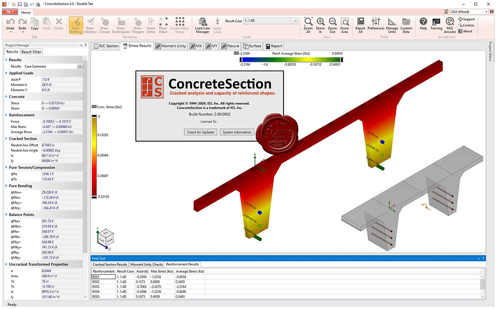497x309 pixels.
Task: Click the Paste icon in Edit group
Action: tap(47, 24)
